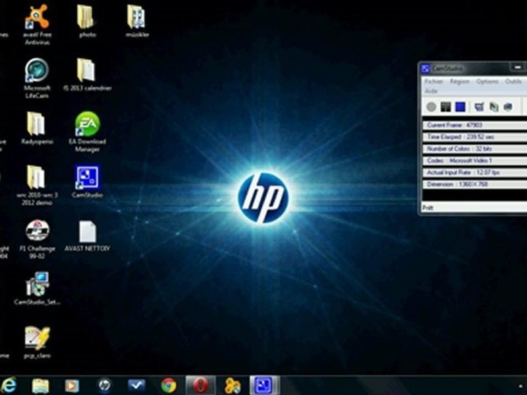This screenshot has height=395, width=527.
Task: Open File Explorer from the taskbar
Action: [40, 386]
